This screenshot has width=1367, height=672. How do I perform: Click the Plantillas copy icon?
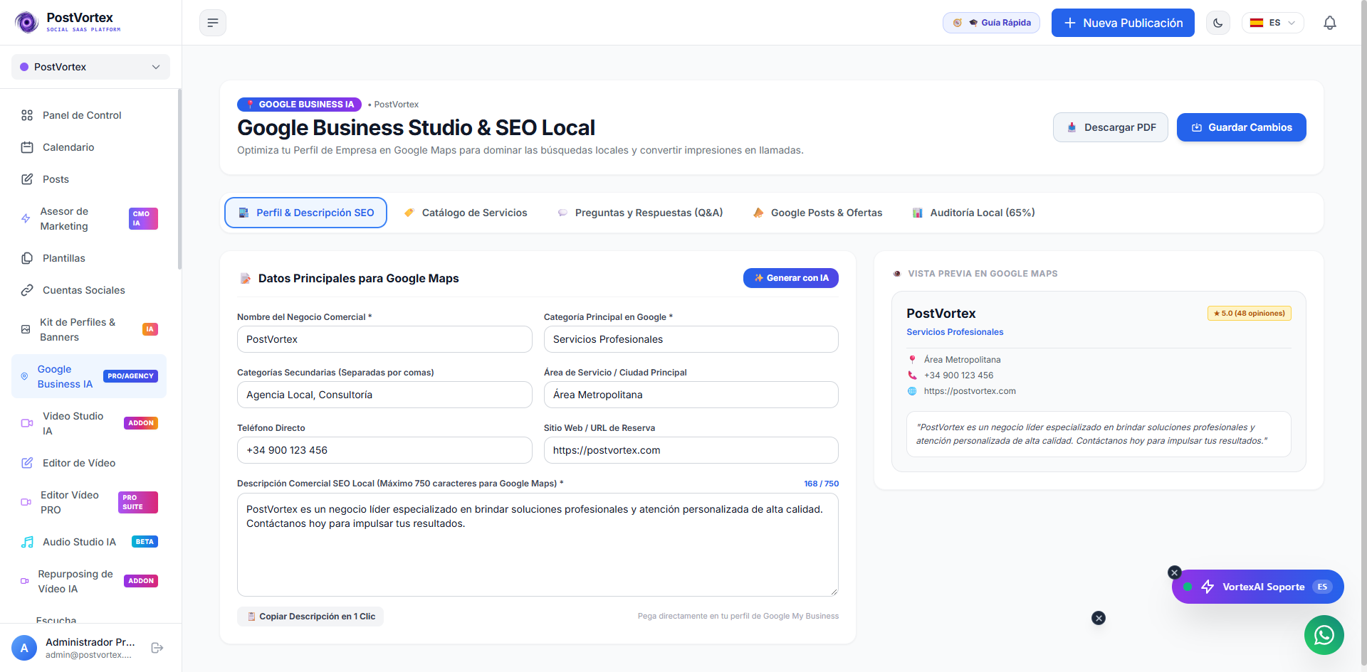coord(27,258)
